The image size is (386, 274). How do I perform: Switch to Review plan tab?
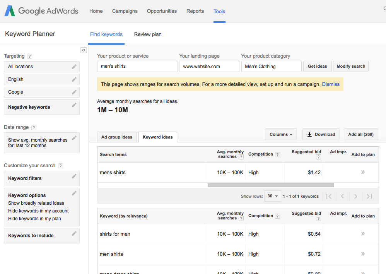pos(148,34)
